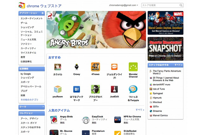This screenshot has width=203, height=135.
Task: Open アート、デザイン collection
Action: [29, 119]
